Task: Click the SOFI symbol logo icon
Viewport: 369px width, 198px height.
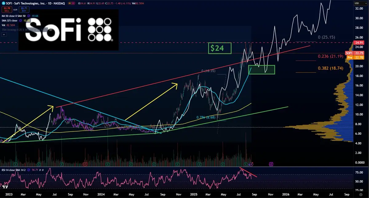Action: point(4,3)
